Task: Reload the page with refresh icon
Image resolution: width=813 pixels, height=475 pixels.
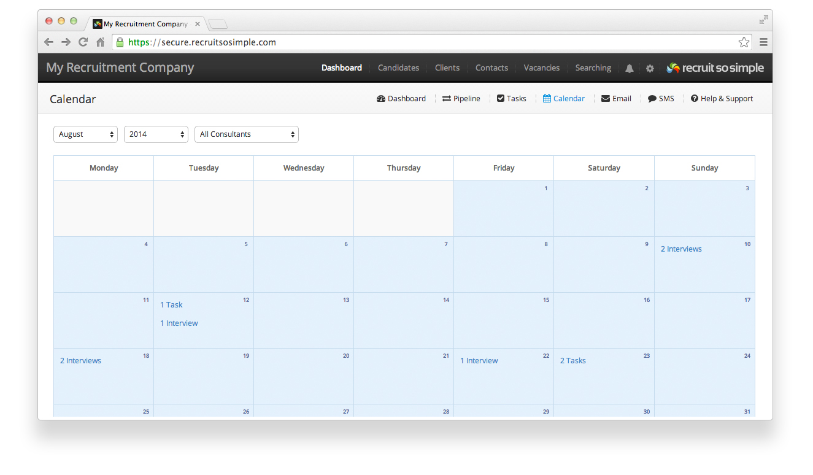Action: coord(83,42)
